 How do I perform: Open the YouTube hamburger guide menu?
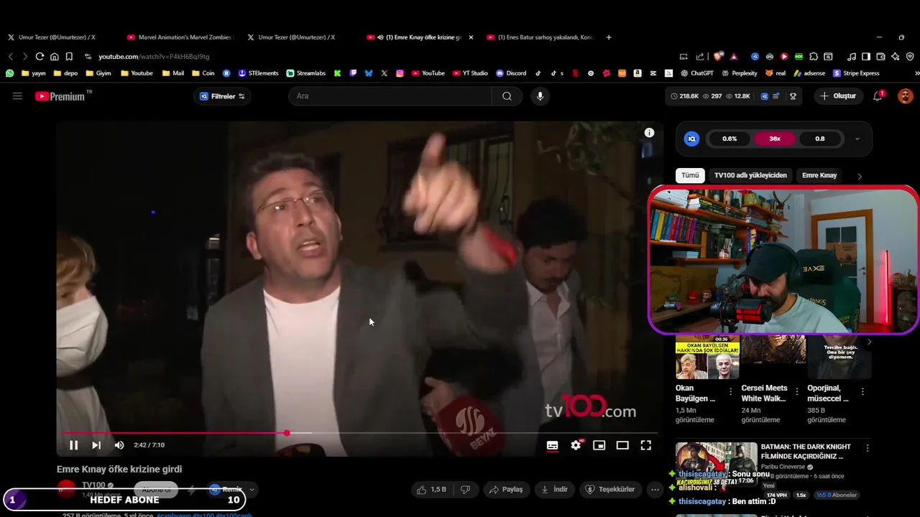[x=17, y=96]
